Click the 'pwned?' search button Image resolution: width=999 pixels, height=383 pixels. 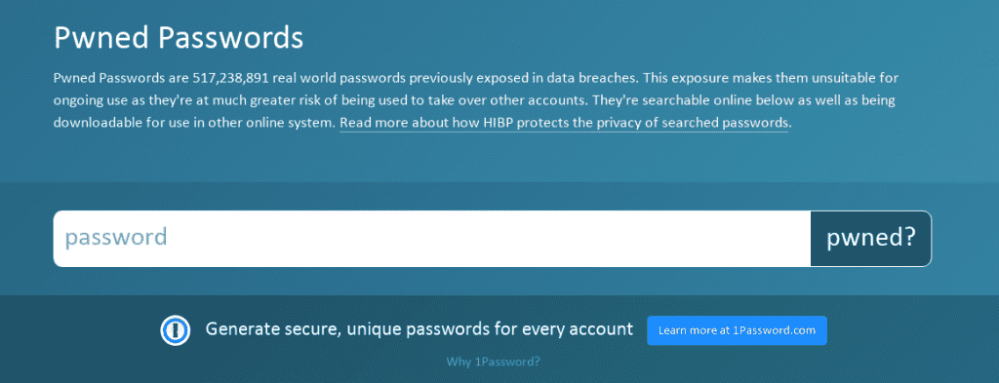(871, 239)
